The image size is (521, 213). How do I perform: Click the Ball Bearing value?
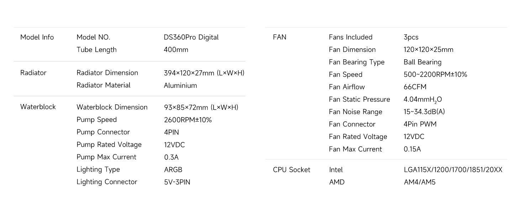pos(422,62)
